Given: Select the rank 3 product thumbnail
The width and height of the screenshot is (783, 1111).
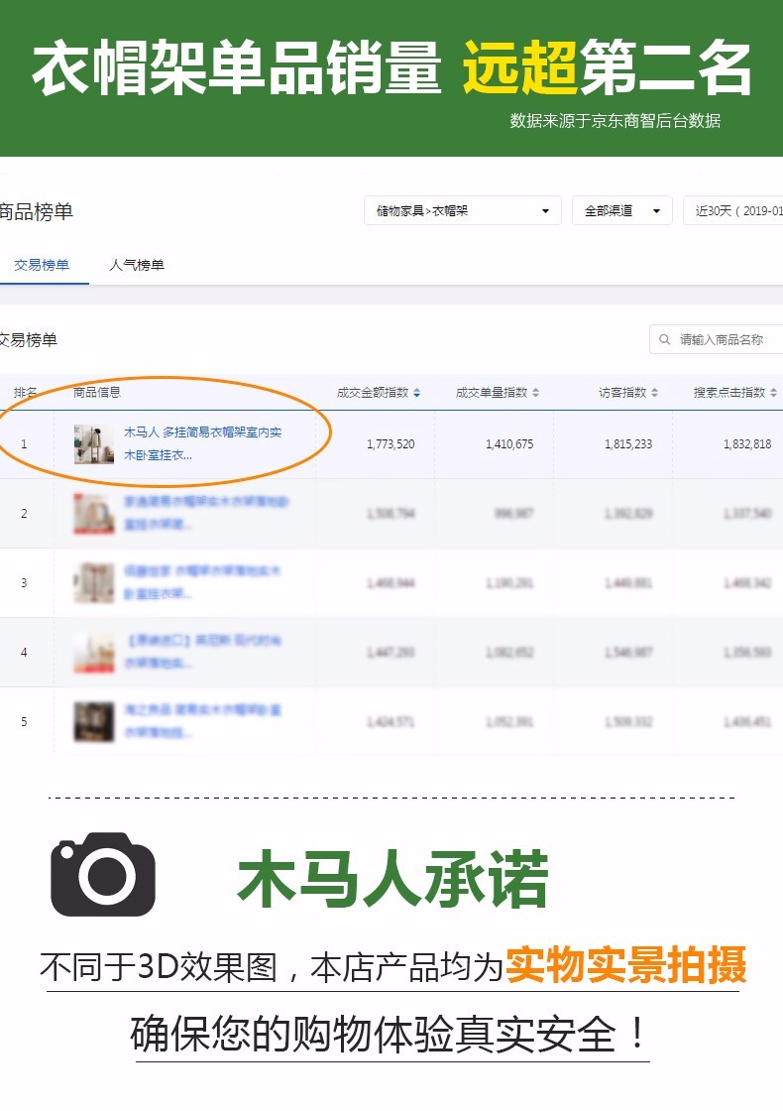Looking at the screenshot, I should coord(94,583).
